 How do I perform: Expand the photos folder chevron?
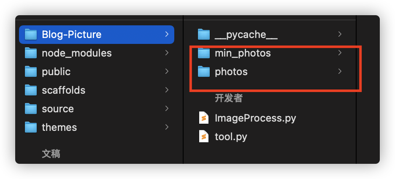click(340, 71)
